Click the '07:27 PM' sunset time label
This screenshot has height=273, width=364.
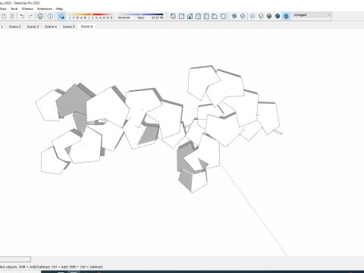coord(158,18)
